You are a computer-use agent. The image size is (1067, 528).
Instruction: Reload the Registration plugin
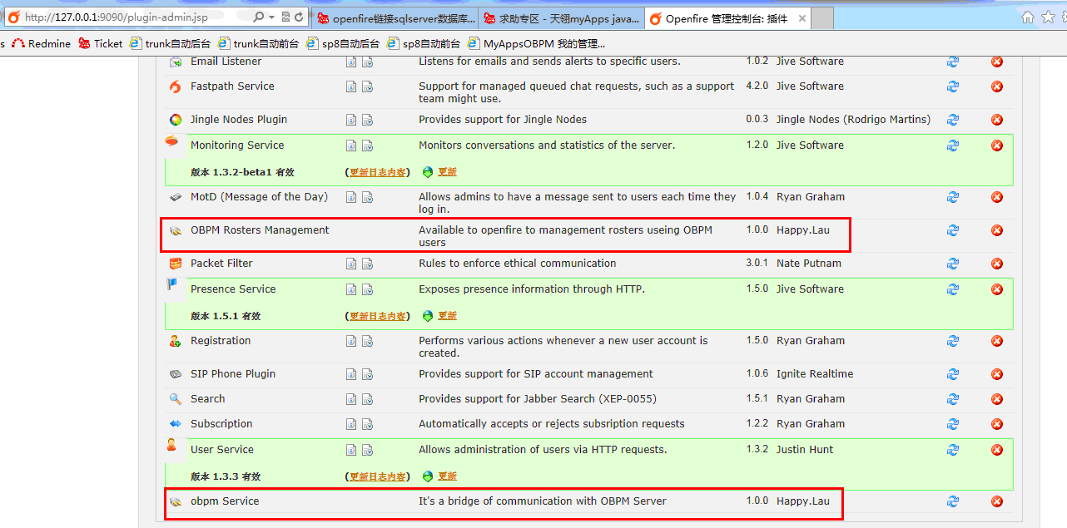[953, 341]
